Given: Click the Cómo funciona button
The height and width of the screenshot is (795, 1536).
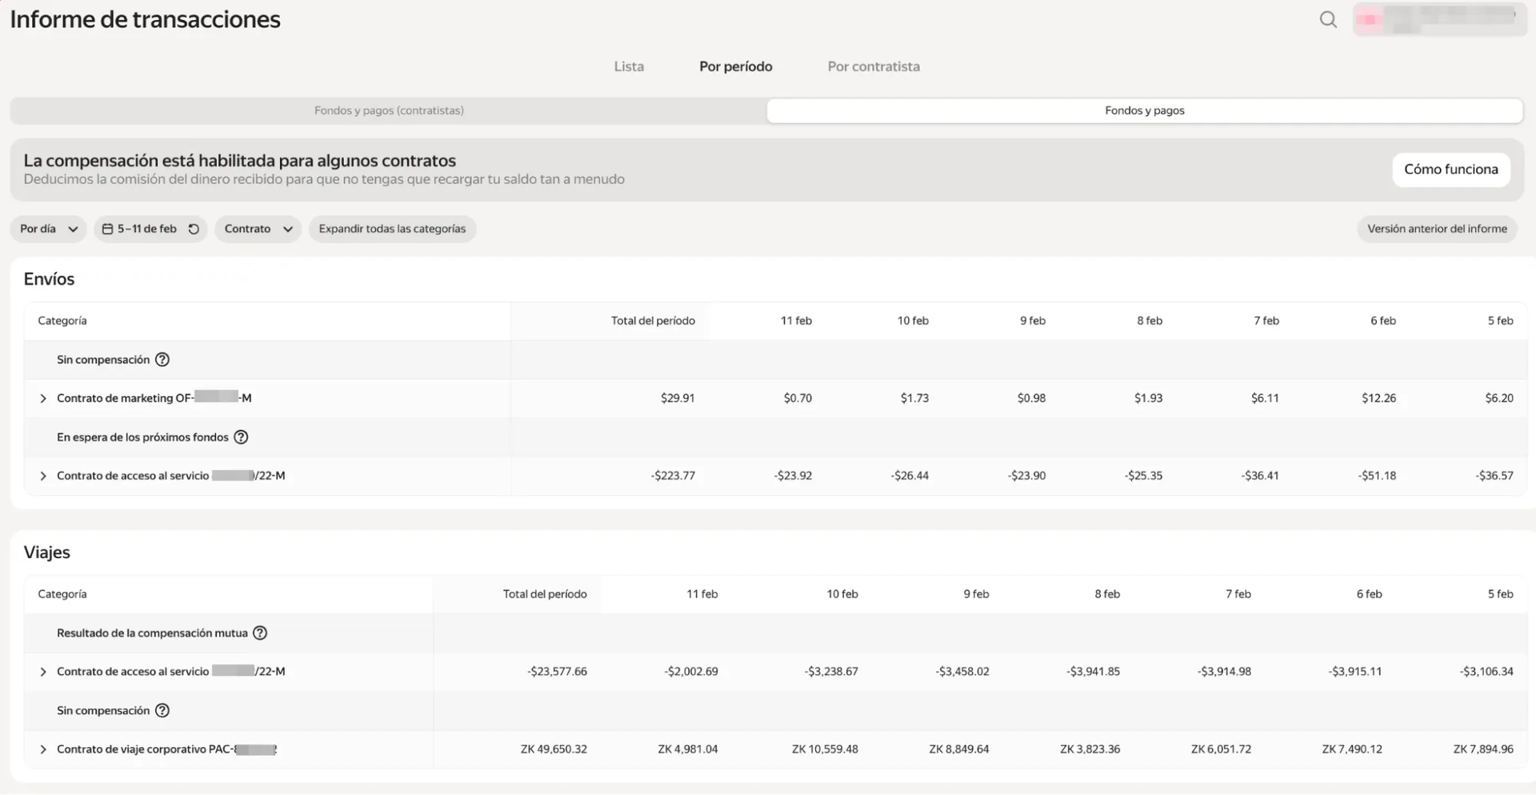Looking at the screenshot, I should pyautogui.click(x=1451, y=170).
